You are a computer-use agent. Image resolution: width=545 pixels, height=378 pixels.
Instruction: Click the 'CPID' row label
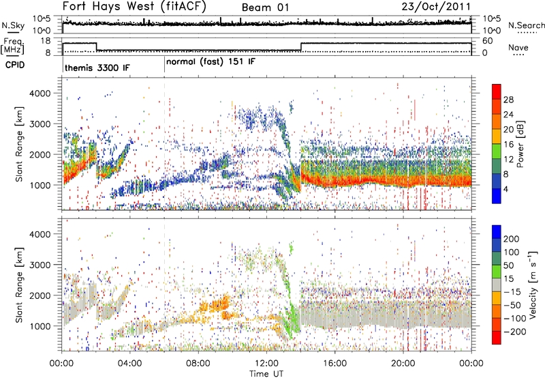click(x=15, y=65)
